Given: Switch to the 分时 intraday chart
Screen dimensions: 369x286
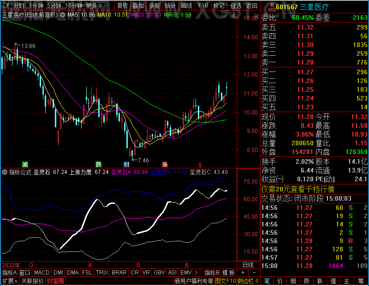Looking at the screenshot, I should point(19,6).
